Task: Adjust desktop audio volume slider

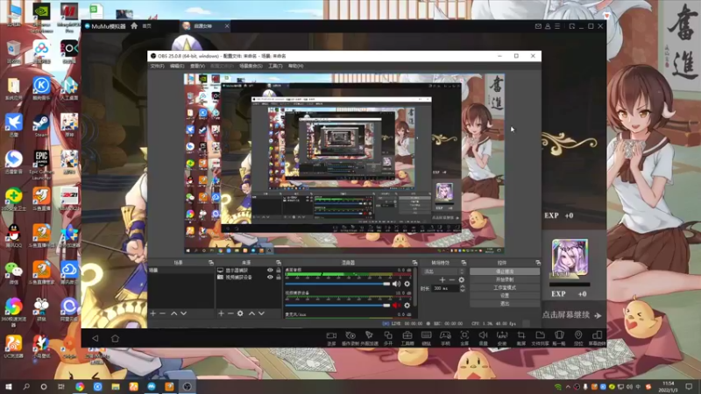Action: click(x=337, y=284)
